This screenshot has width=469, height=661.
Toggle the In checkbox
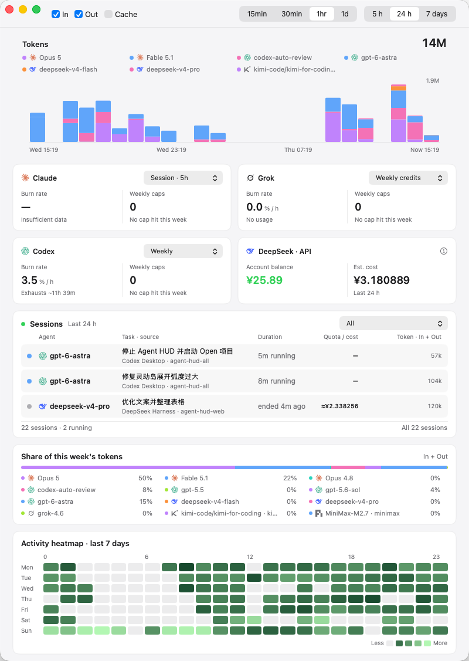pyautogui.click(x=56, y=14)
